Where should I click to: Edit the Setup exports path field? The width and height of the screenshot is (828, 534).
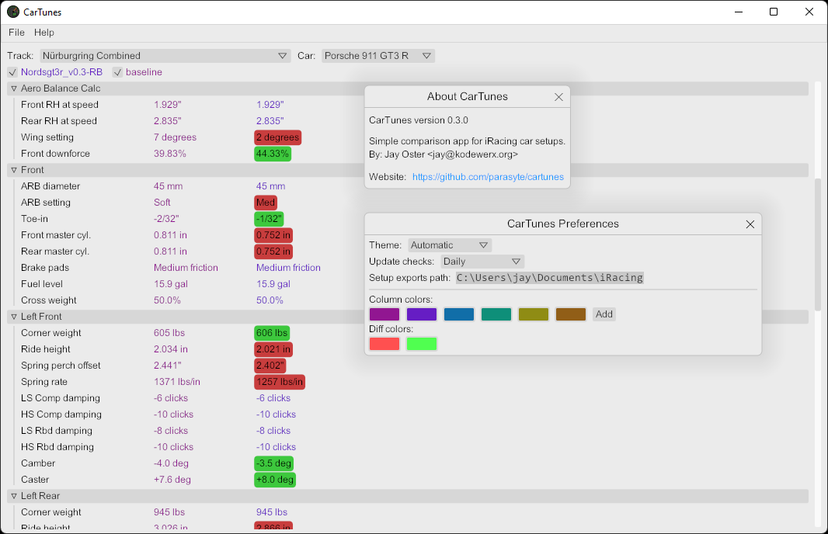point(550,278)
